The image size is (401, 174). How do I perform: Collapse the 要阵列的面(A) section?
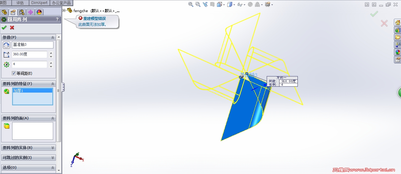point(53,118)
